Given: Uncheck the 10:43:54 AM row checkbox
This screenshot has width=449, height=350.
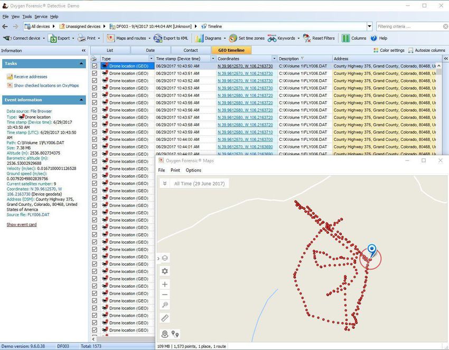Looking at the screenshot, I should pos(95,96).
